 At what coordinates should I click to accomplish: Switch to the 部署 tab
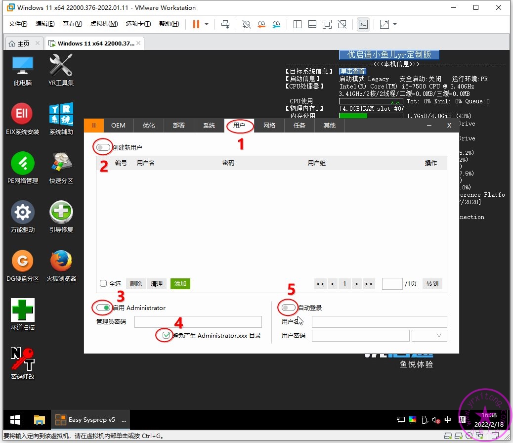(179, 126)
